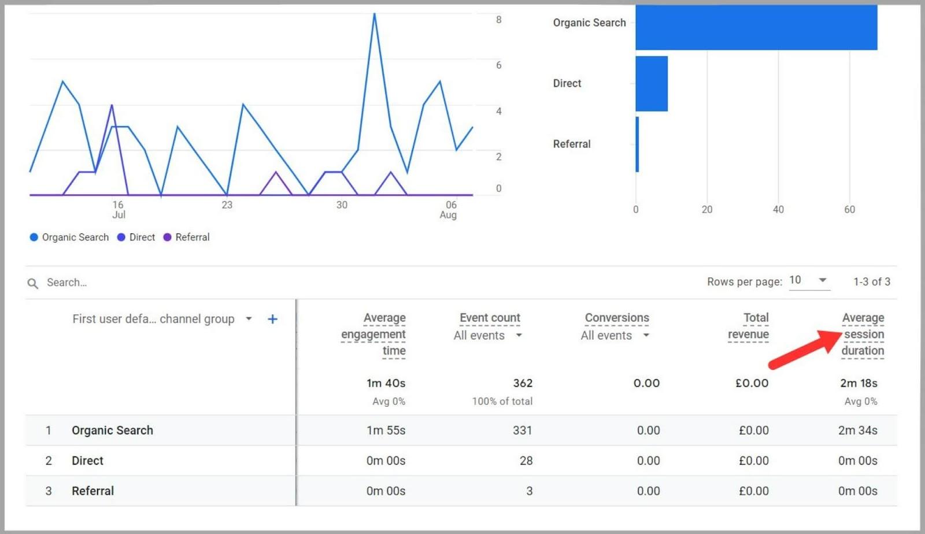Sort by the Average session duration column

pos(863,334)
